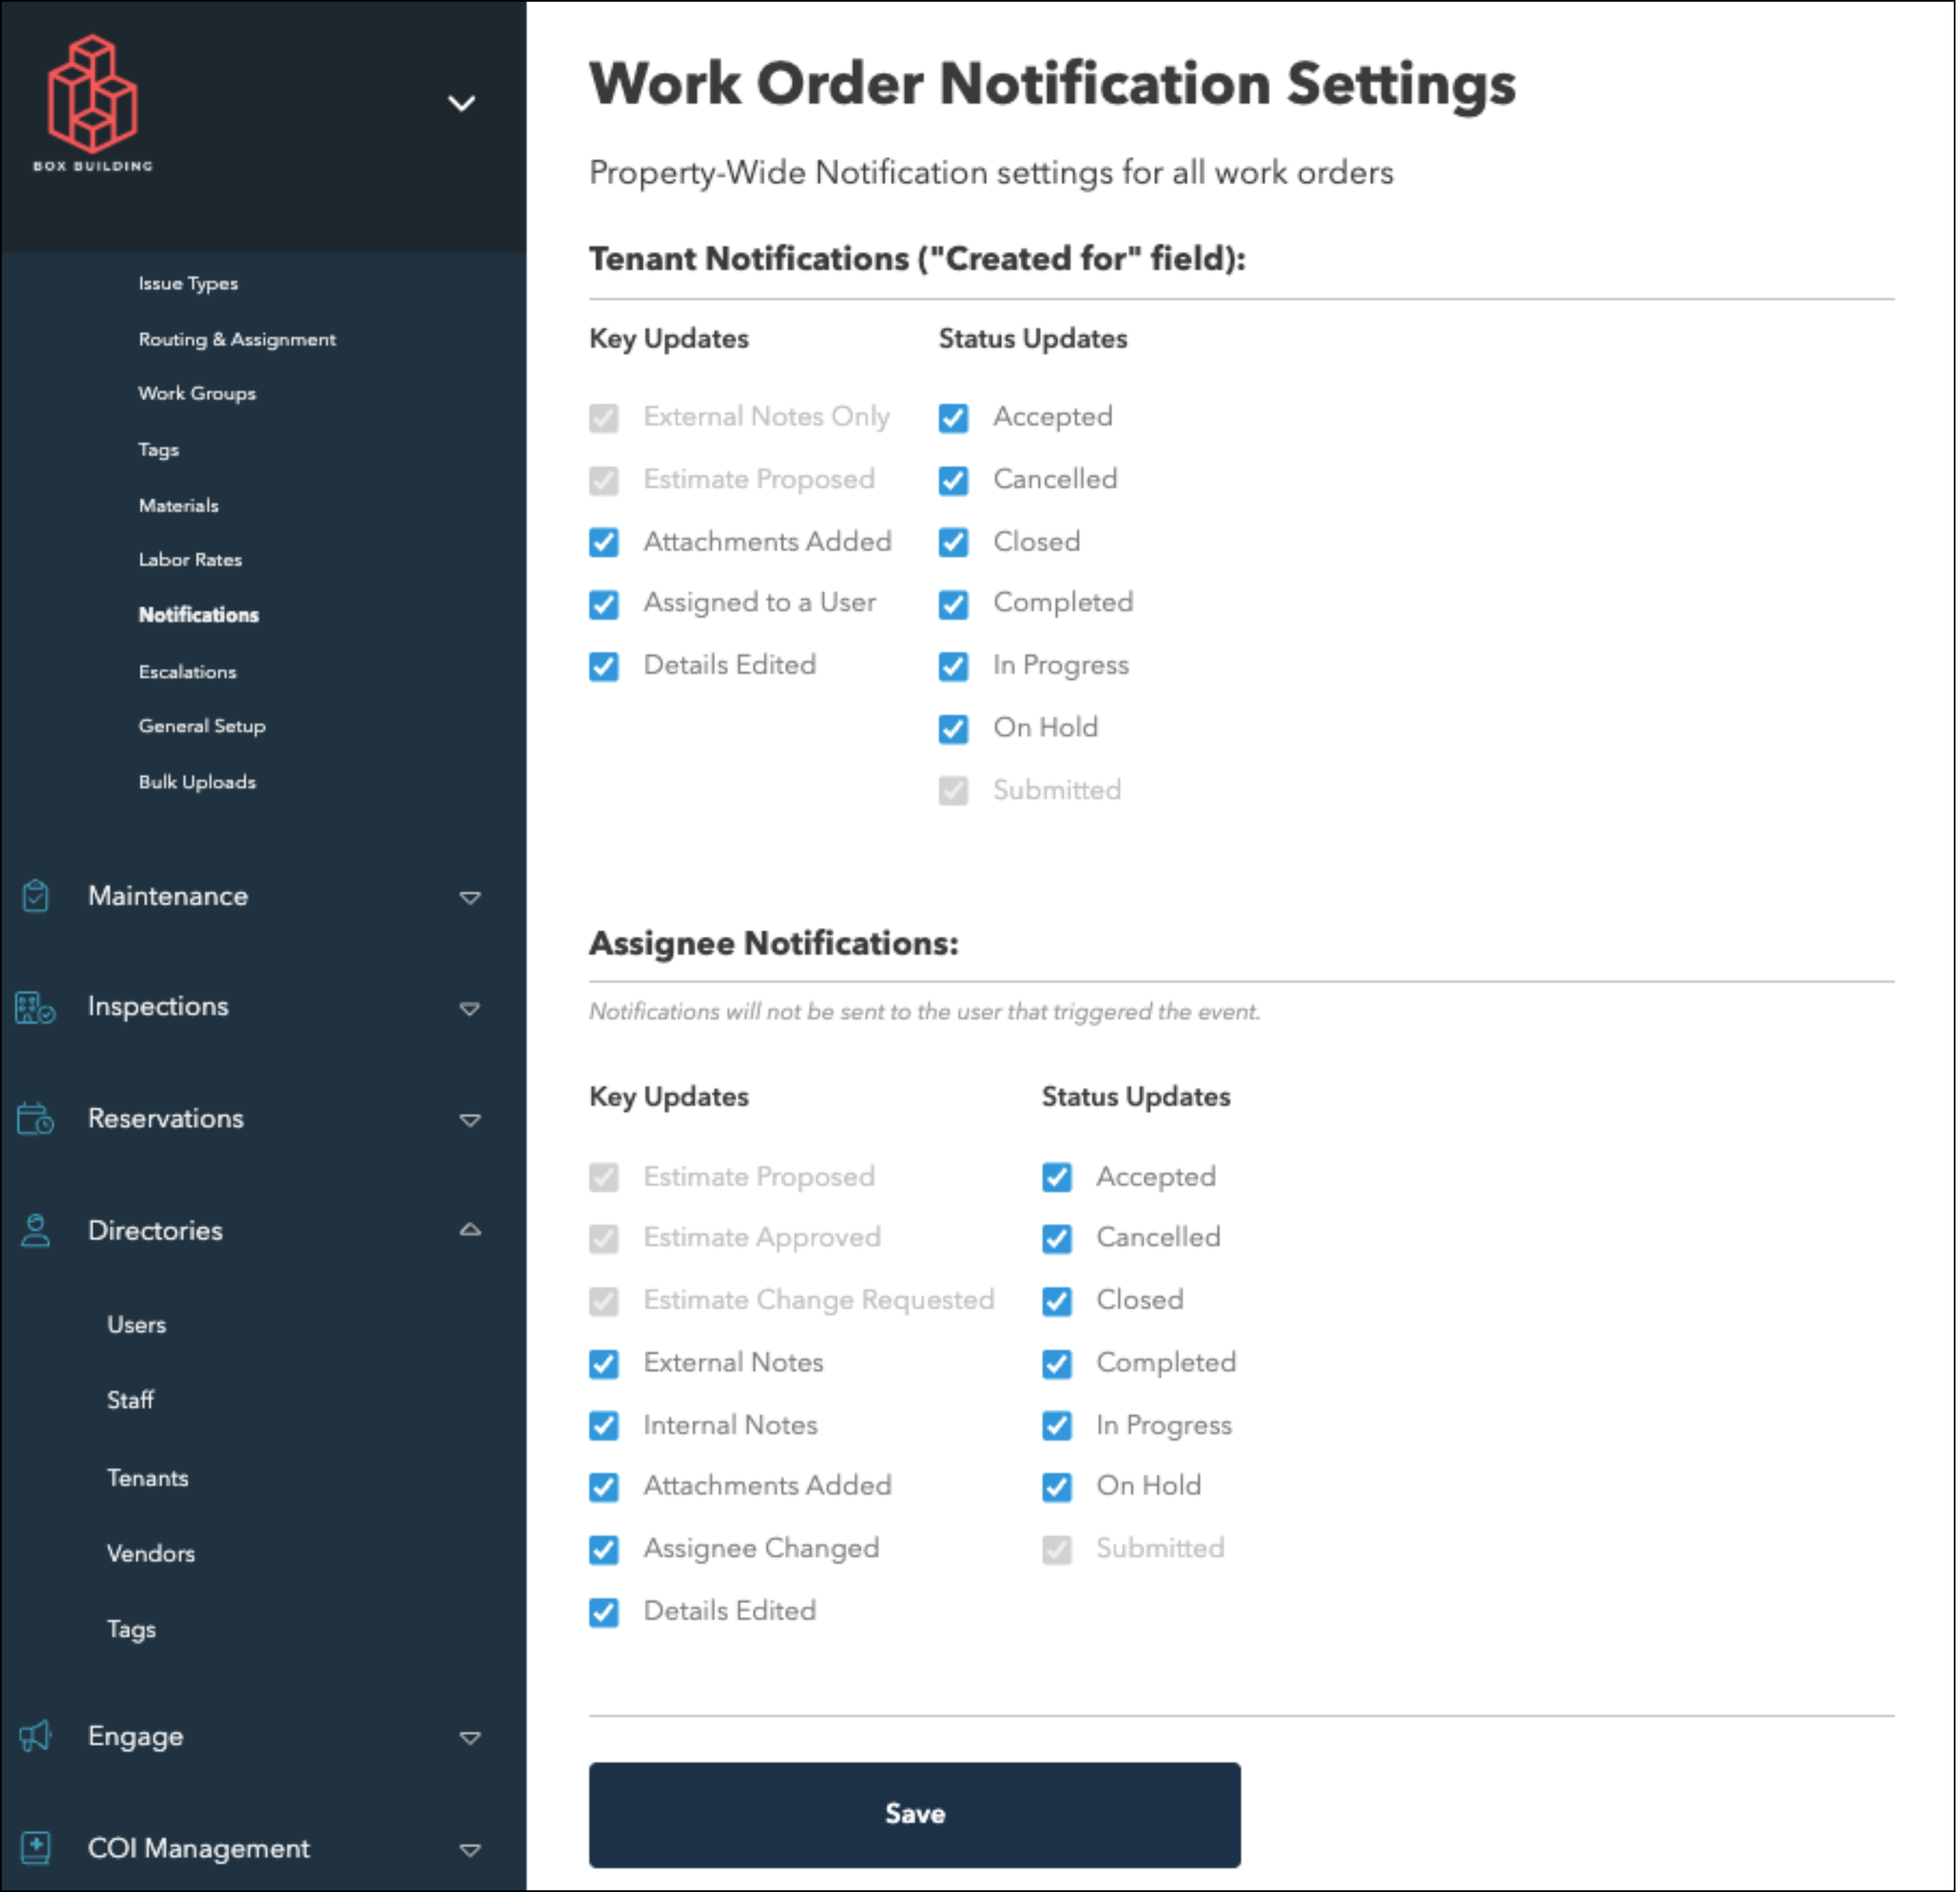
Task: Open the property selector chevron beside logo
Action: (x=461, y=103)
